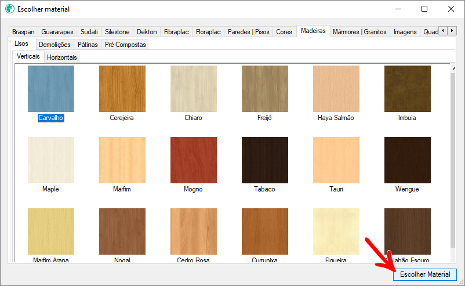The width and height of the screenshot is (465, 286).
Task: Click the app icon in the title bar
Action: point(10,9)
